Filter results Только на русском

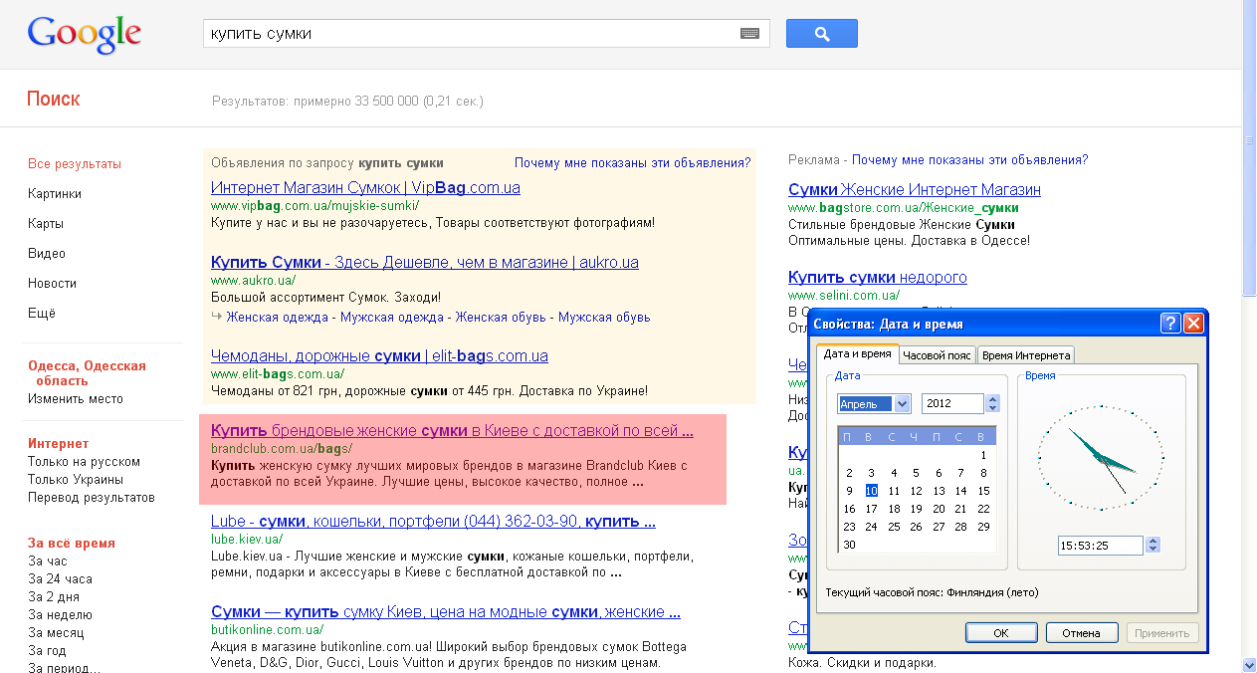(84, 462)
